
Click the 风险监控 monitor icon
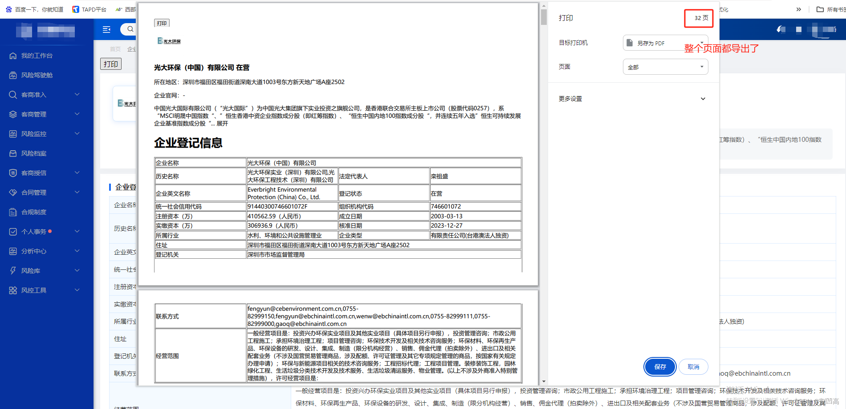(x=13, y=134)
